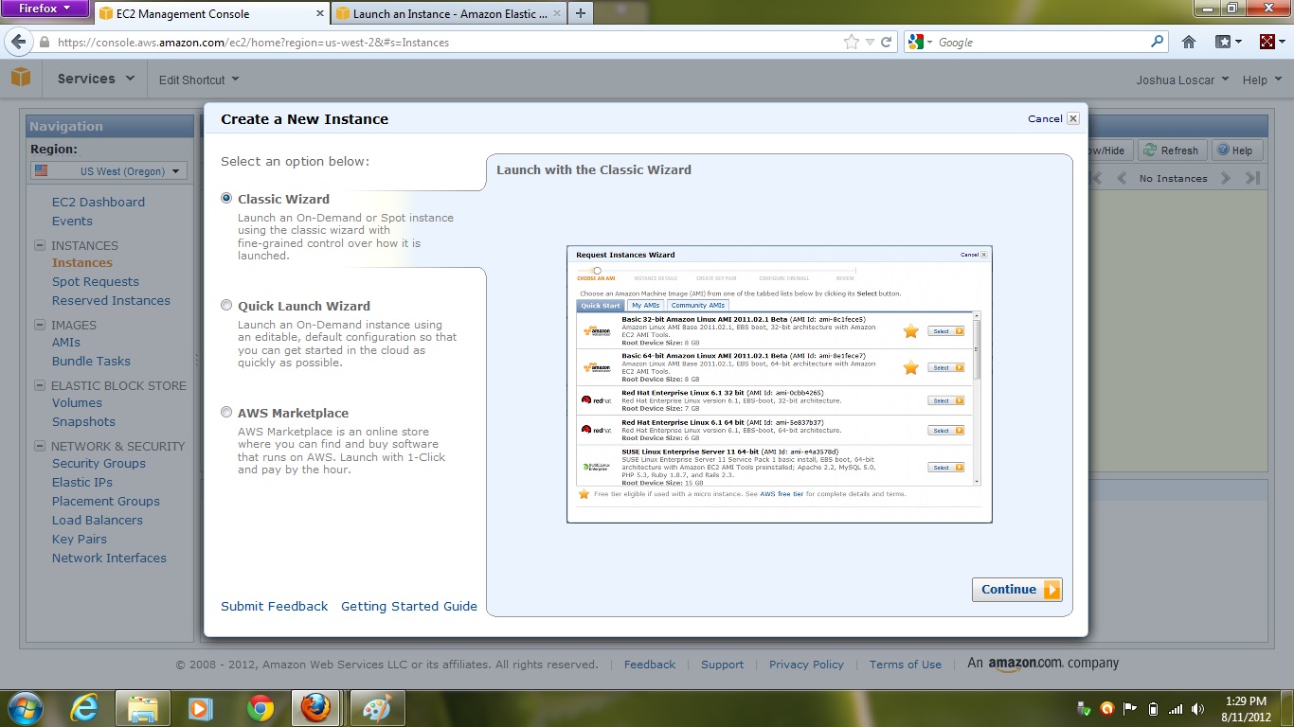The width and height of the screenshot is (1294, 727).
Task: Collapse the IMAGES navigation section
Action: (x=40, y=325)
